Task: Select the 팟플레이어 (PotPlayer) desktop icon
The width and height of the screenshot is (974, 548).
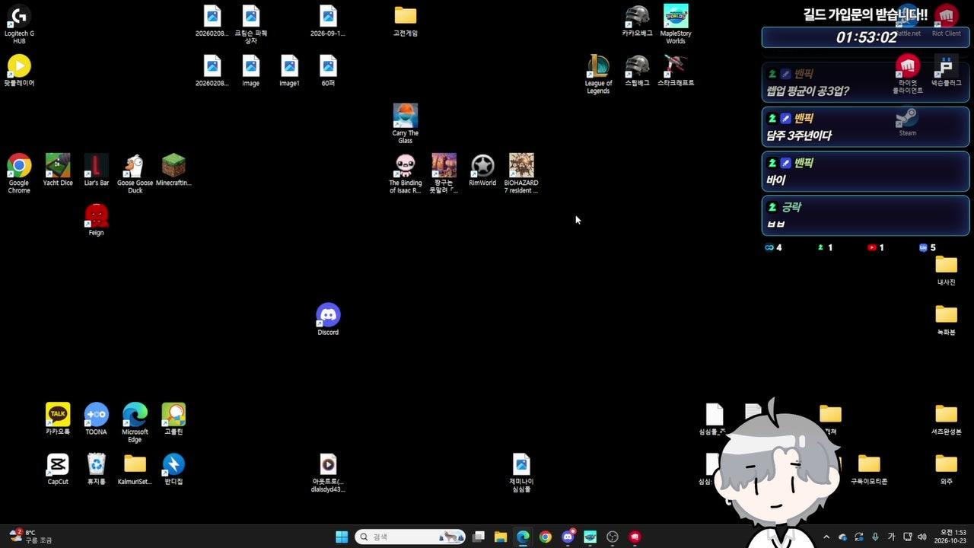Action: click(x=19, y=70)
